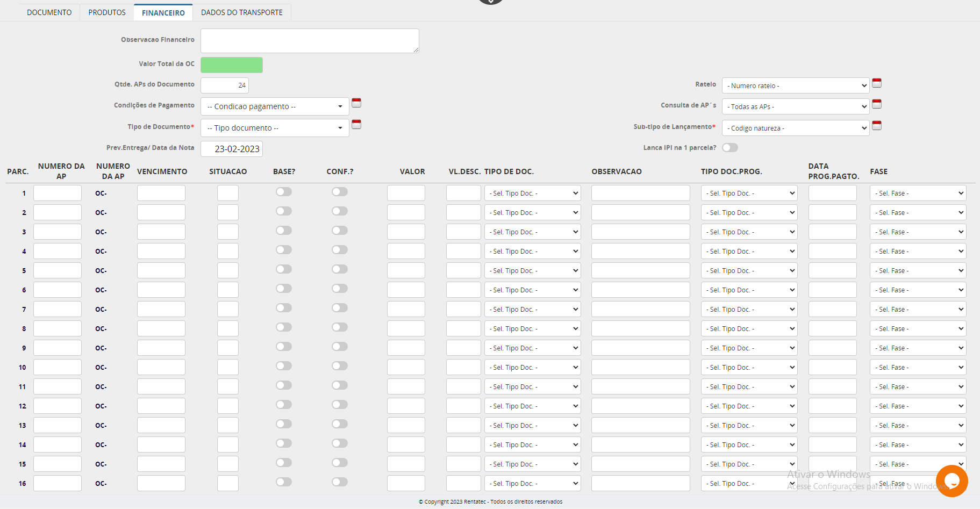The height and width of the screenshot is (509, 980).
Task: Click the icon beside Condições de Pagamento dropdown
Action: 356,103
